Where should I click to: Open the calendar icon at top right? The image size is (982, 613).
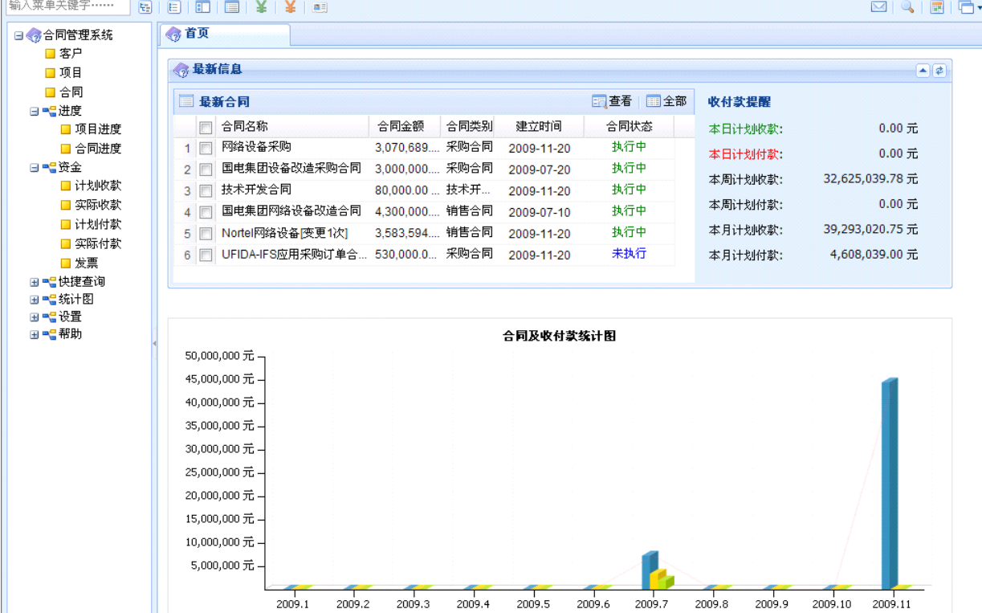pyautogui.click(x=937, y=7)
